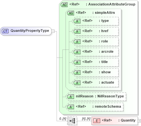Image resolution: width=141 pixels, height=126 pixels.
Task: Click the A icon beside nilReason
Action: 70,97
